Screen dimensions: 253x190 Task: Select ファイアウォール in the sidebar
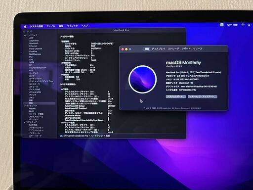pyautogui.click(x=36, y=117)
